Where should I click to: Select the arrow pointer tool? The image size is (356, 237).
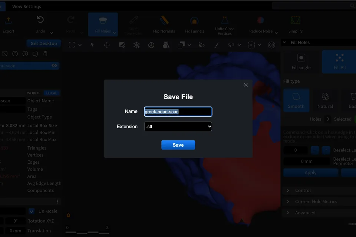tap(92, 45)
